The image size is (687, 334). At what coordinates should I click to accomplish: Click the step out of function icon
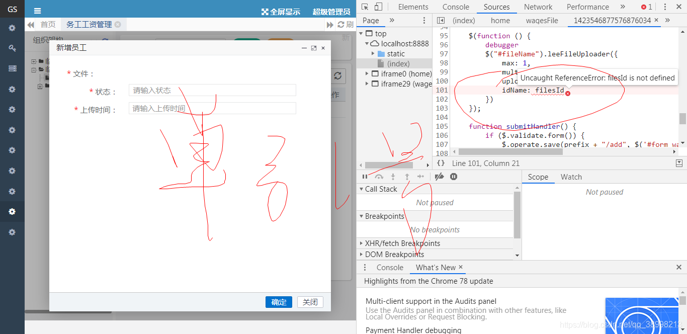(407, 177)
